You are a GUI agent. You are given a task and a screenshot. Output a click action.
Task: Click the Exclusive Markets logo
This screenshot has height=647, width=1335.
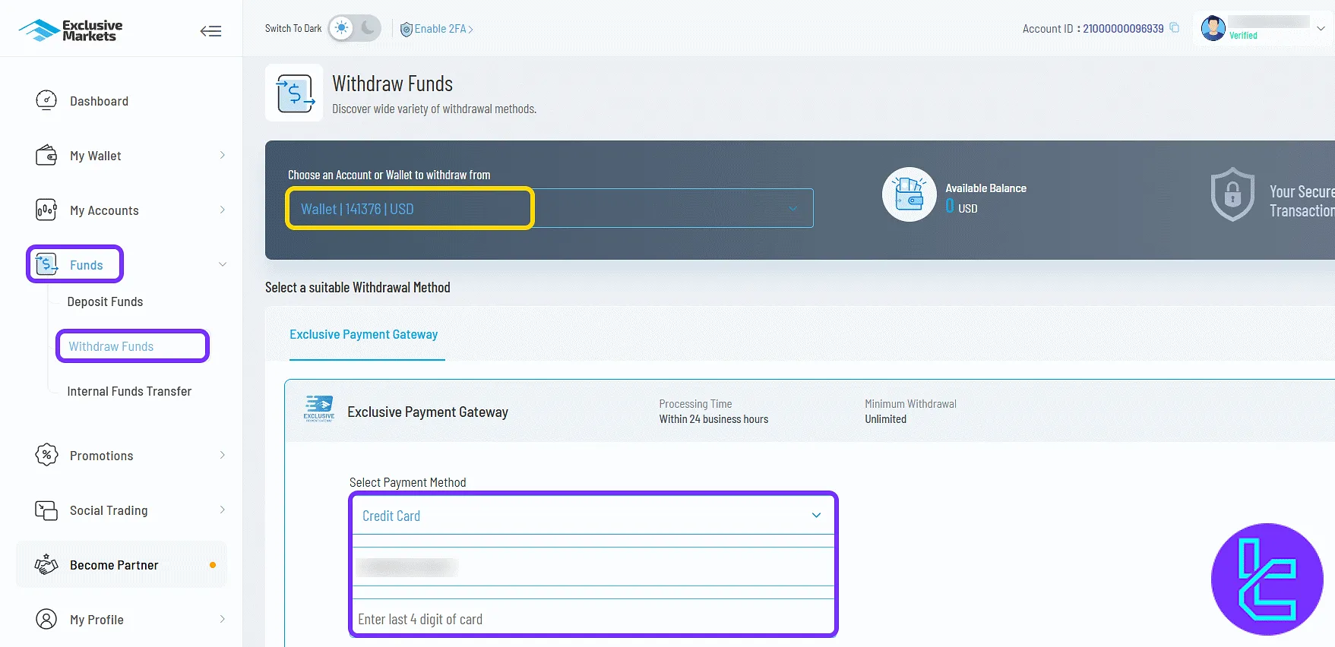pos(71,30)
